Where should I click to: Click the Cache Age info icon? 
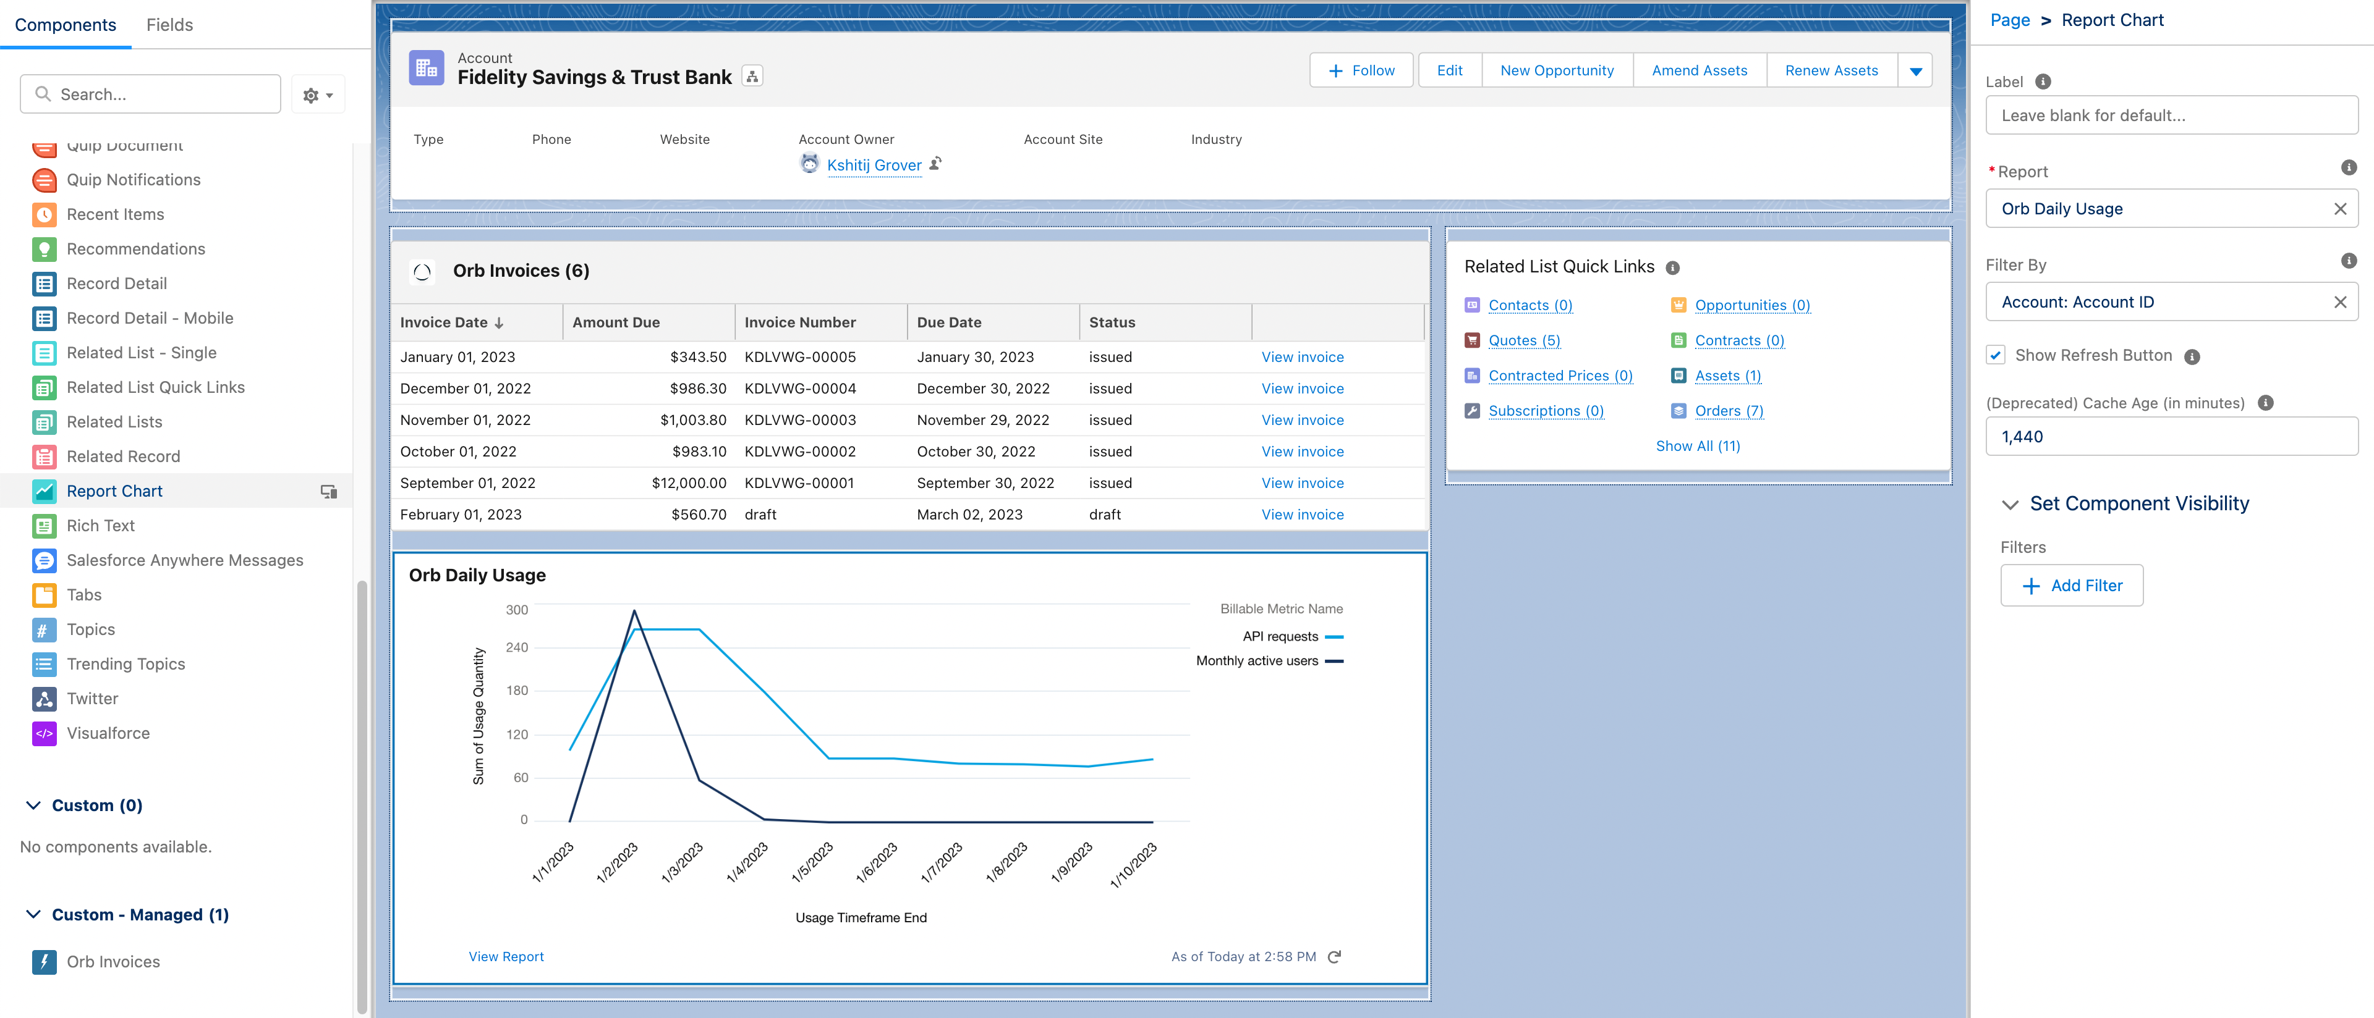click(2265, 402)
